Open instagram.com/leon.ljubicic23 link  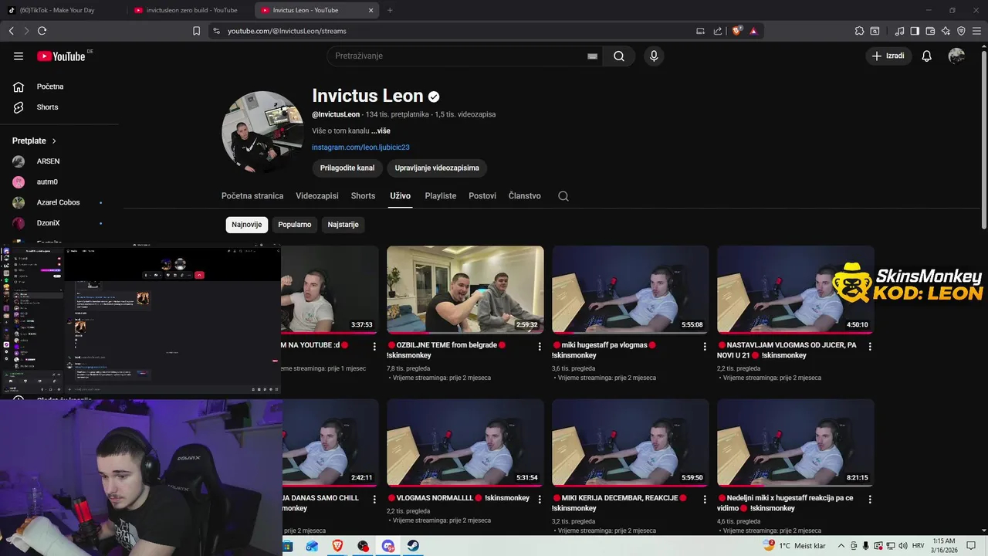coord(360,147)
